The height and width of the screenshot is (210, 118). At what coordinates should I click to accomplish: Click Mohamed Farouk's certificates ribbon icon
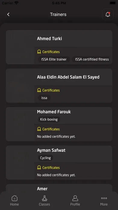[x=39, y=129]
